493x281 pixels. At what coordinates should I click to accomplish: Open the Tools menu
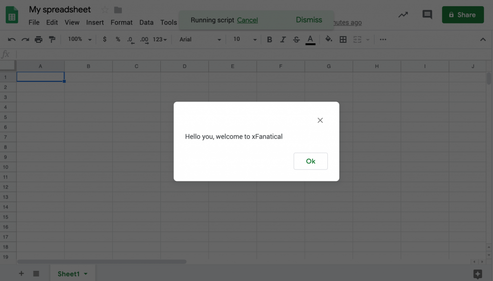(169, 22)
